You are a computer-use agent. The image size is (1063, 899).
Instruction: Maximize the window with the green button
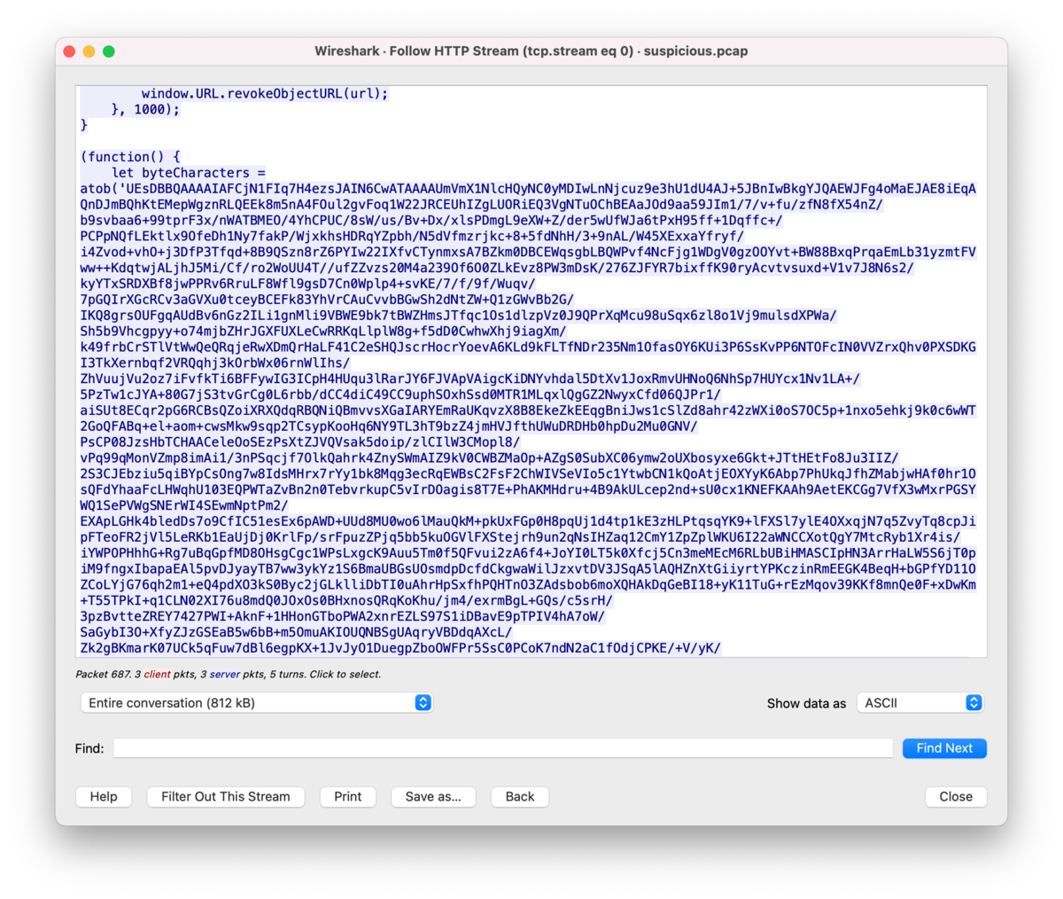108,51
